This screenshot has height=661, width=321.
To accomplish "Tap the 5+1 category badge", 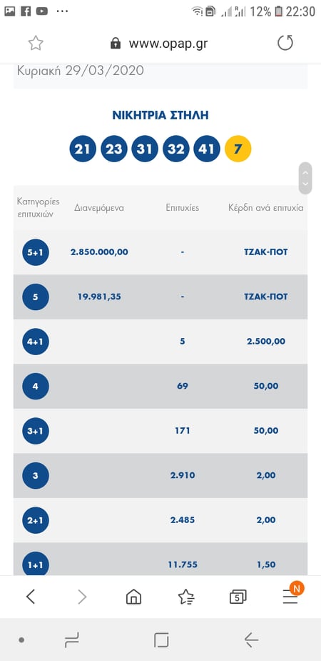I will pyautogui.click(x=36, y=252).
